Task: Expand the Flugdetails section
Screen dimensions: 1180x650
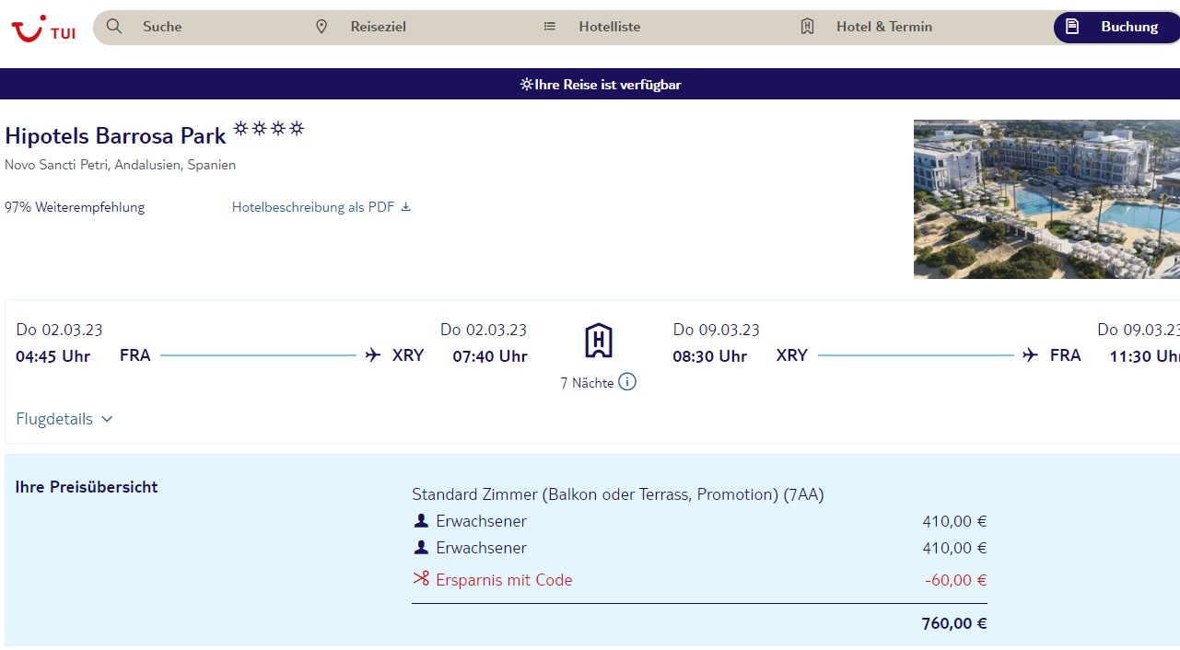Action: pyautogui.click(x=64, y=419)
